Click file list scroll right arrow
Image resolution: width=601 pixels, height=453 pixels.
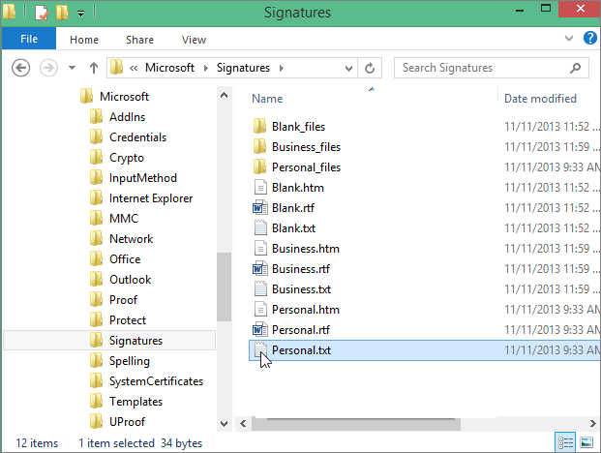tap(592, 424)
